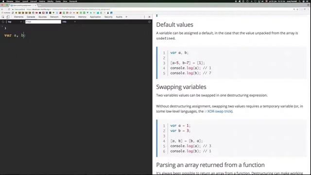The width and height of the screenshot is (311, 175).
Task: Open console settings gear icon
Action: click(x=149, y=22)
